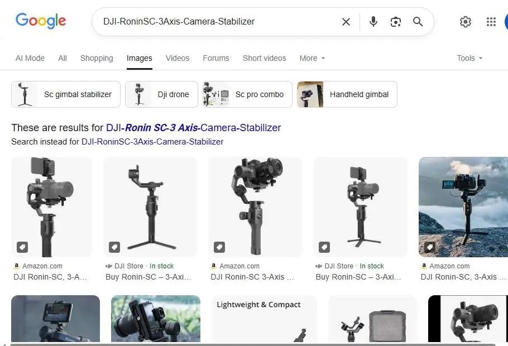Screen dimensions: 508x346
Task: Open quick settings with the gear icon
Action: click(466, 22)
